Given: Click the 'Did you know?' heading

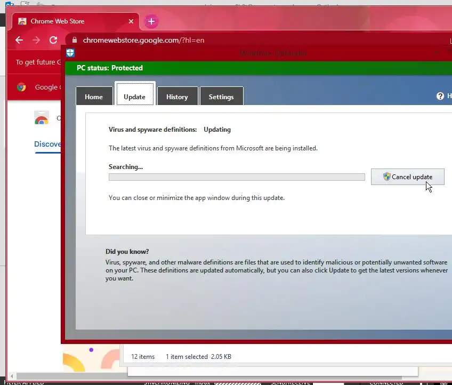Looking at the screenshot, I should pos(127,252).
